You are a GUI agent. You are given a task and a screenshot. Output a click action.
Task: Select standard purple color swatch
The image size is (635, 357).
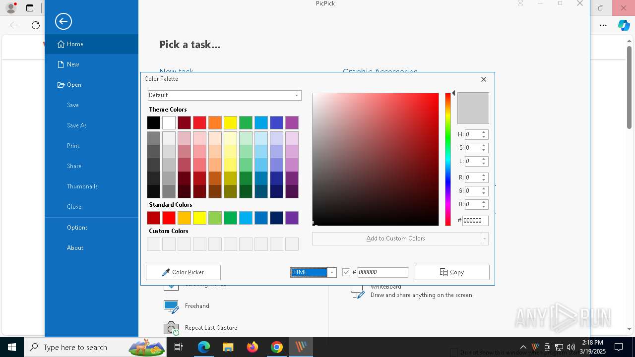[x=292, y=218]
